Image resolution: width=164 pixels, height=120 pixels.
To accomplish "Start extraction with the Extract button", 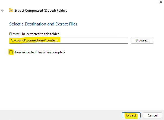I will (x=131, y=115).
